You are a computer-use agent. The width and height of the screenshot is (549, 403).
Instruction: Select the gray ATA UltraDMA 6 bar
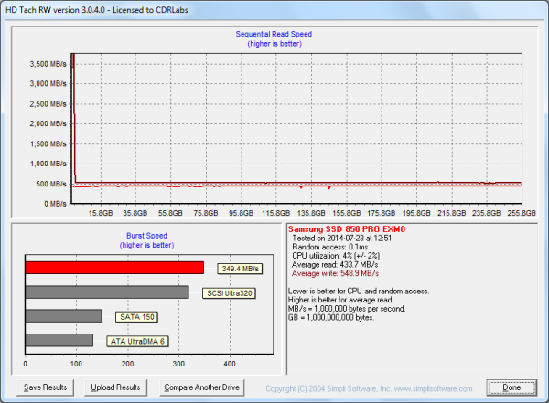[59, 341]
